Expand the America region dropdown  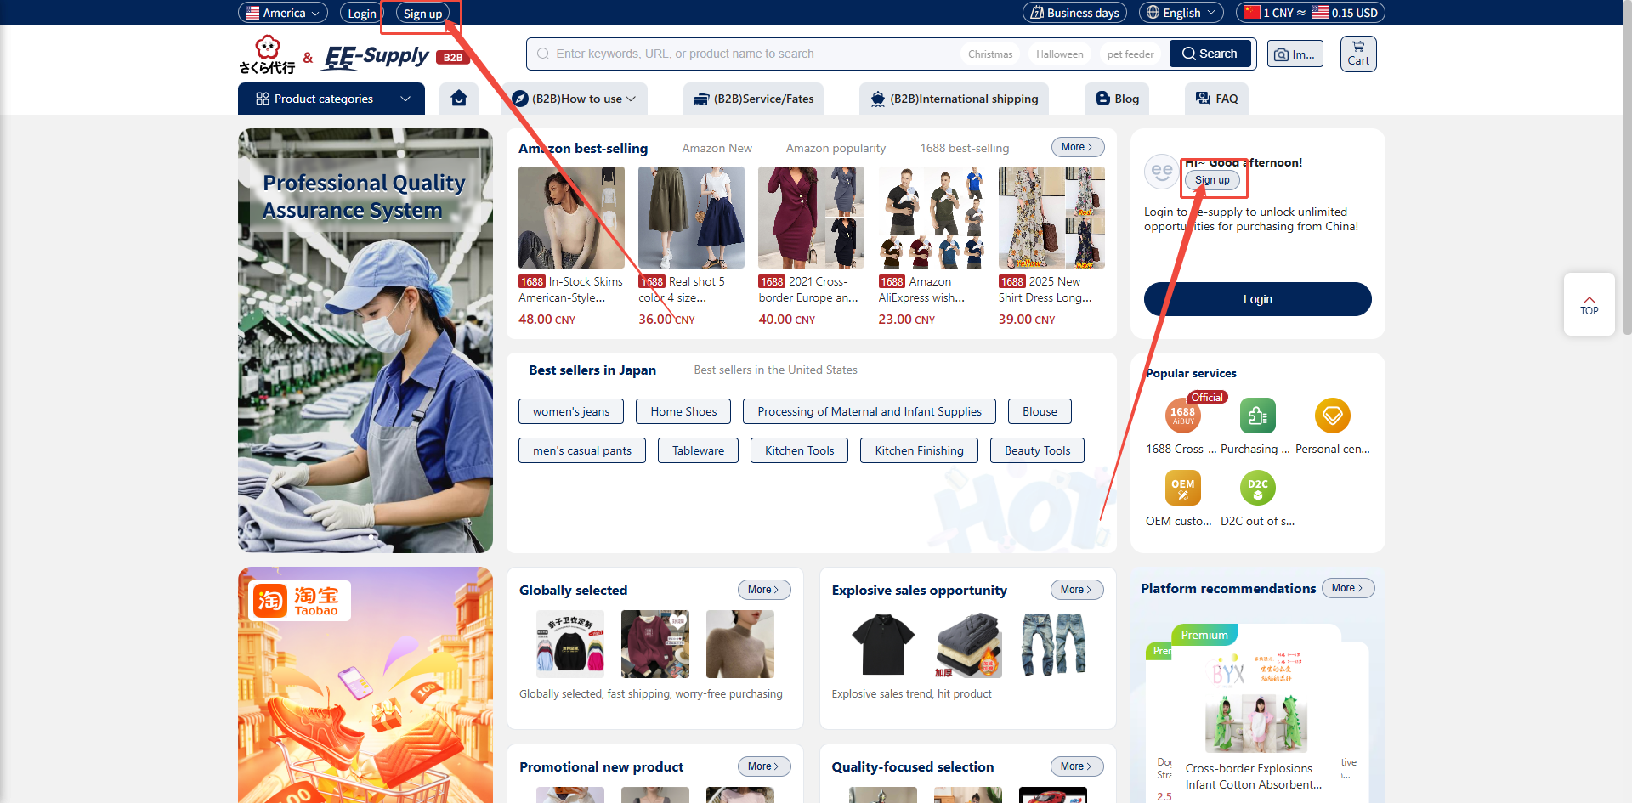tap(283, 13)
